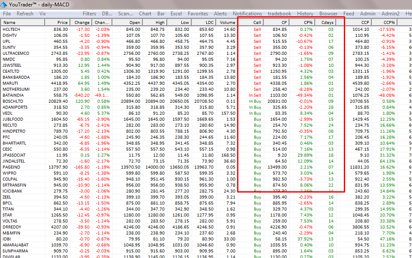
Task: Sort by the Price column header
Action: click(x=57, y=22)
